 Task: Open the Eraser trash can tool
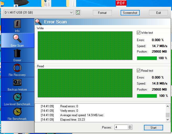pos(17,53)
